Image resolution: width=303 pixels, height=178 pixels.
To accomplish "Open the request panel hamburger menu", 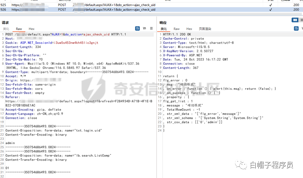I will pyautogui.click(x=151, y=28).
